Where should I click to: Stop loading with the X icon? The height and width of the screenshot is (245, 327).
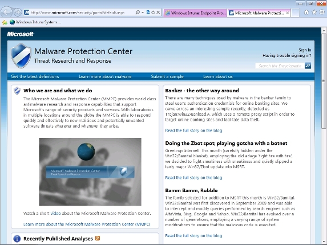tap(158, 13)
